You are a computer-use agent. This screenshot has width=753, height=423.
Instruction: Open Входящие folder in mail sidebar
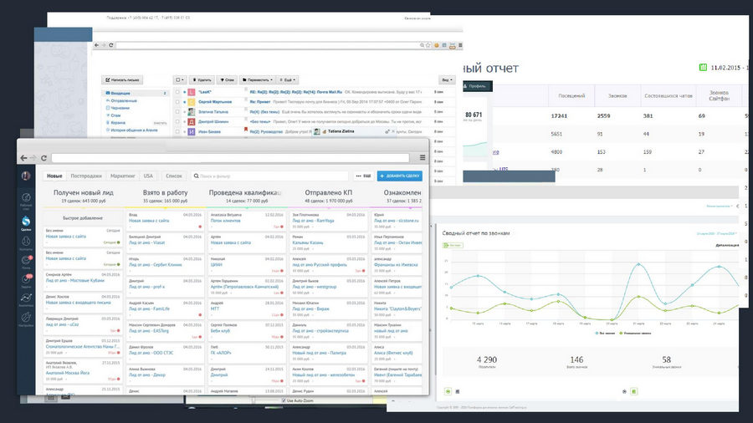click(x=136, y=93)
